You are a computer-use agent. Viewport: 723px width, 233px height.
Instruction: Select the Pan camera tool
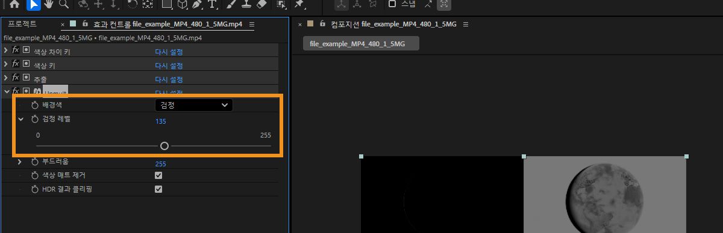click(98, 4)
